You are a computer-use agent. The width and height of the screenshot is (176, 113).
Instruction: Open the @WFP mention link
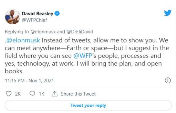[83, 56]
